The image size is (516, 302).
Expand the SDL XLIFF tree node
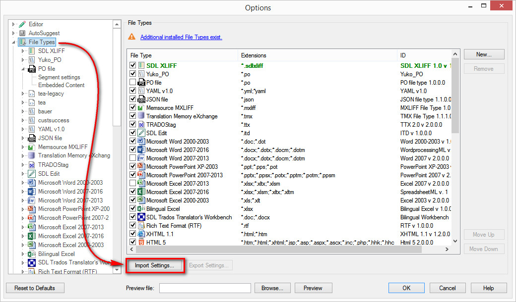click(x=23, y=51)
